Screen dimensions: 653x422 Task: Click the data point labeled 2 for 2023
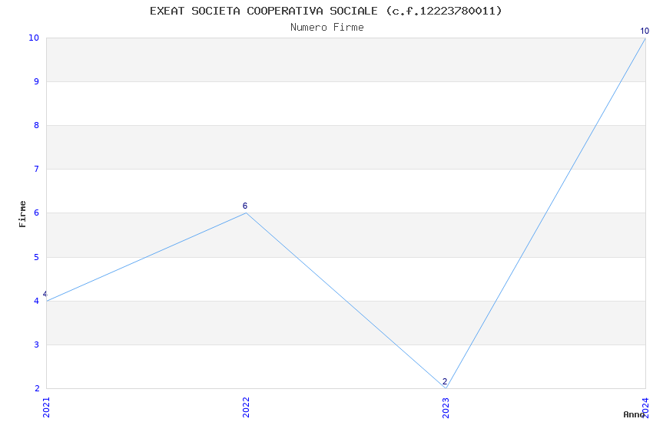[446, 387]
